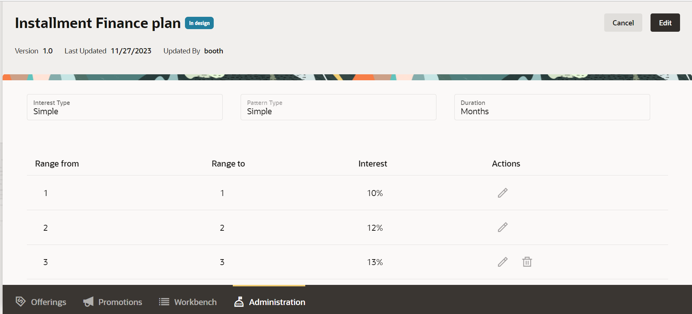Edit the 13% interest row with pencil icon
692x314 pixels.
(x=503, y=262)
